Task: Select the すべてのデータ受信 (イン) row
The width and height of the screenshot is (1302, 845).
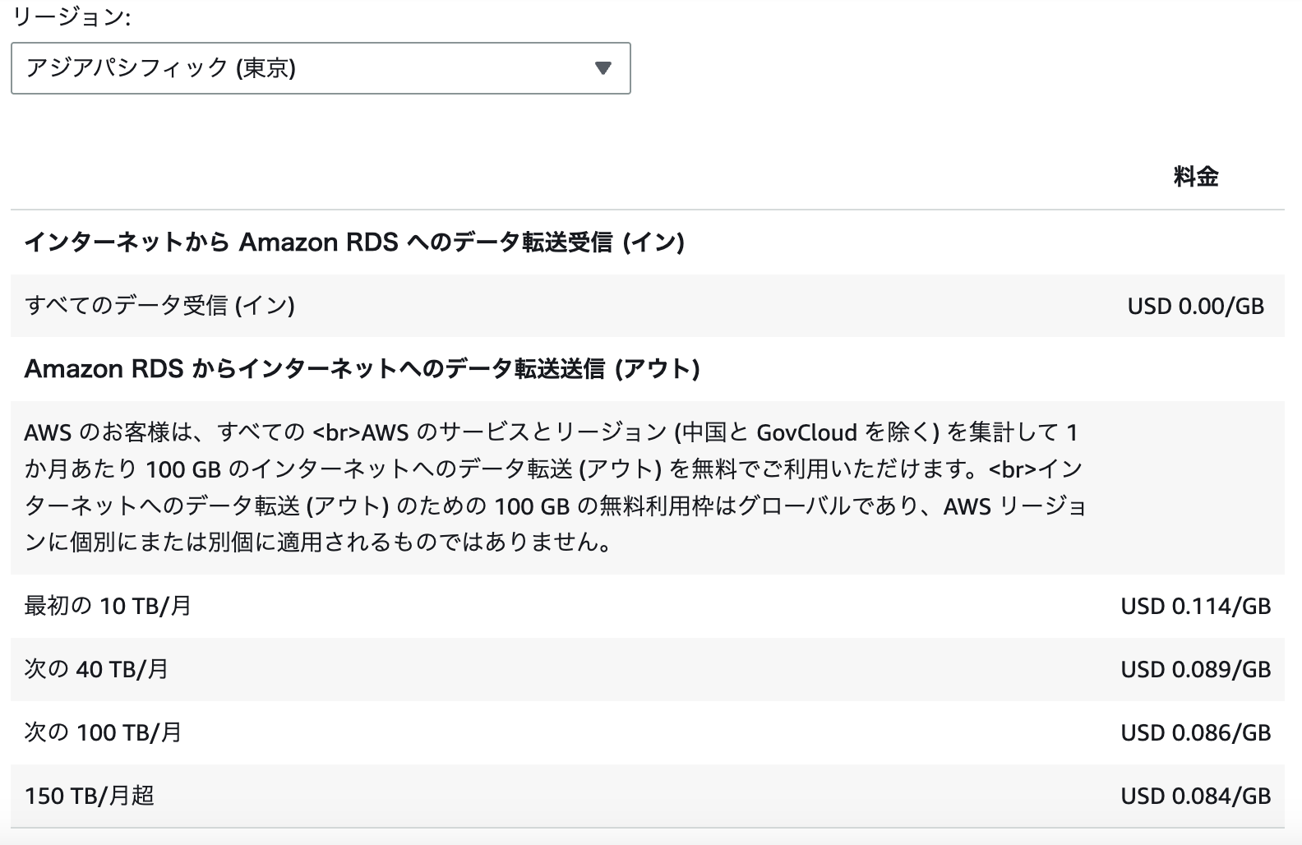Action: click(x=648, y=306)
